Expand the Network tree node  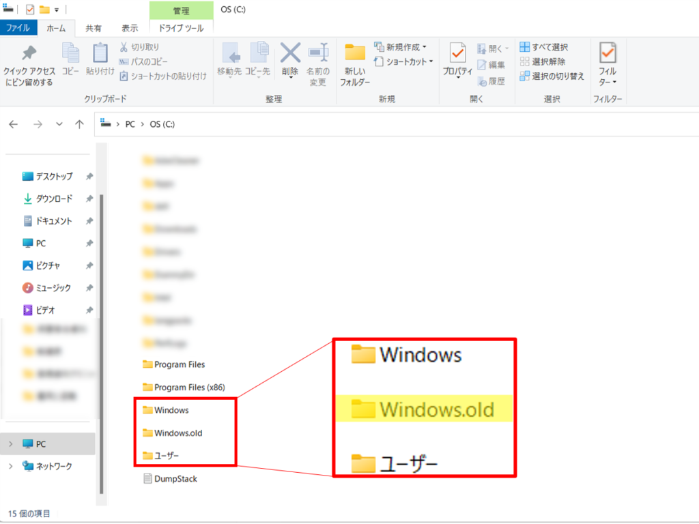click(x=10, y=467)
